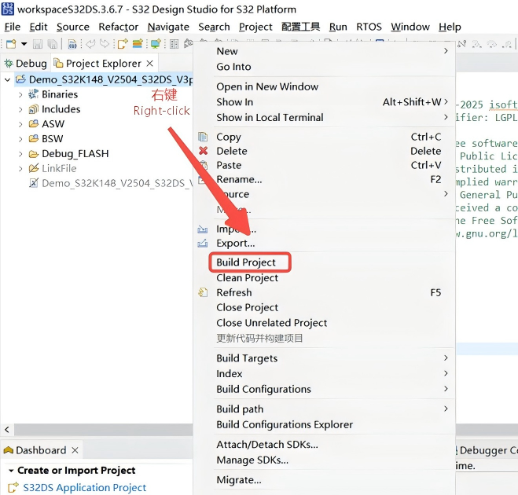Open the RTOS menu
The width and height of the screenshot is (518, 495).
369,27
